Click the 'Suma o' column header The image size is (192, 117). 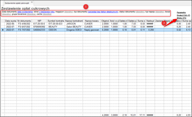coord(141,21)
